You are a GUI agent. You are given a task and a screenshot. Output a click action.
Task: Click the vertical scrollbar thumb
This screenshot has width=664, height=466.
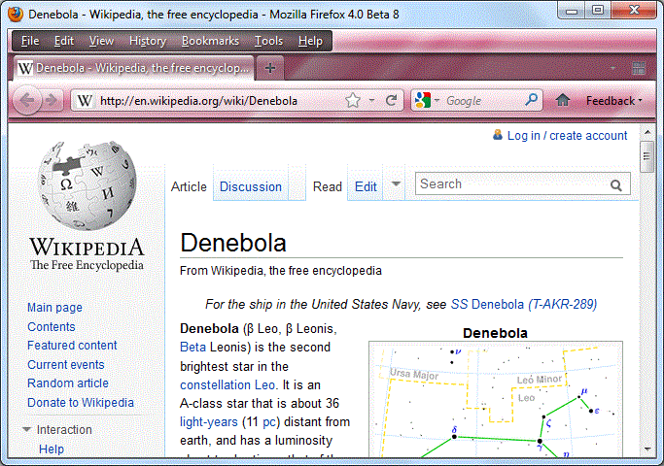point(647,156)
